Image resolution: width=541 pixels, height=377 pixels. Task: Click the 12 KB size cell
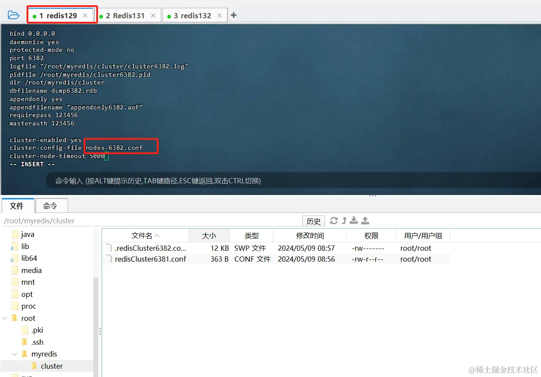[220, 248]
